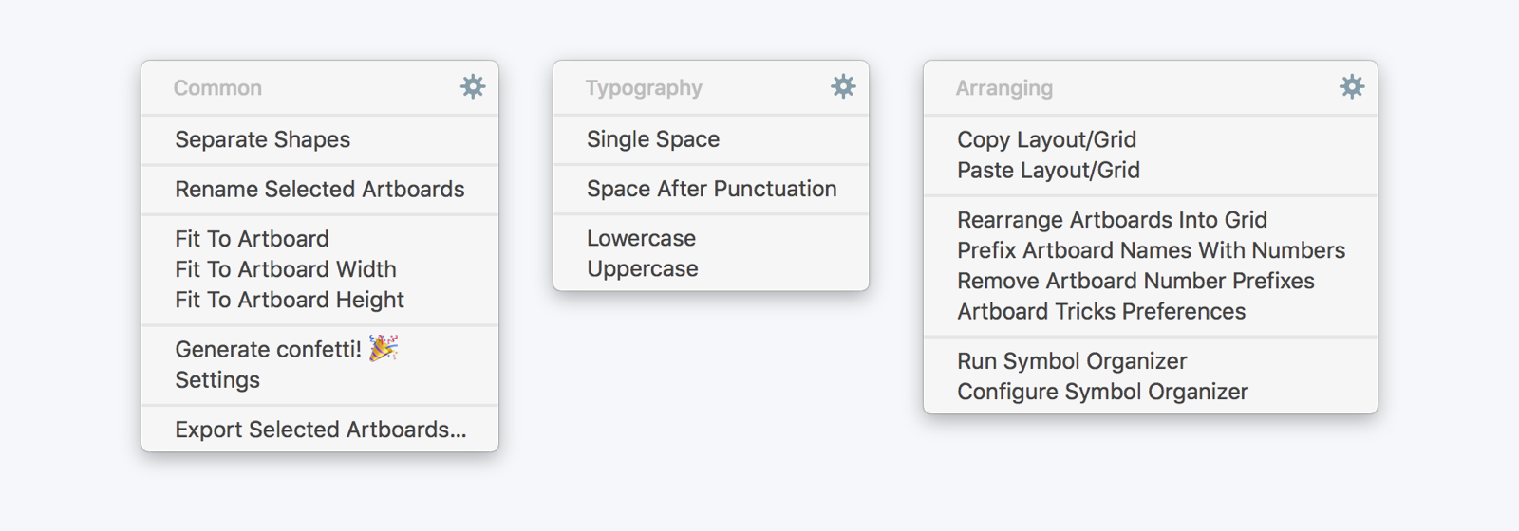Select the Uppercase menu item
Image resolution: width=1519 pixels, height=531 pixels.
tap(643, 268)
